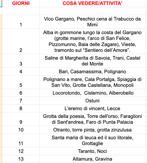
Task: Select the Taranto, Noci cell
Action: 92,151
